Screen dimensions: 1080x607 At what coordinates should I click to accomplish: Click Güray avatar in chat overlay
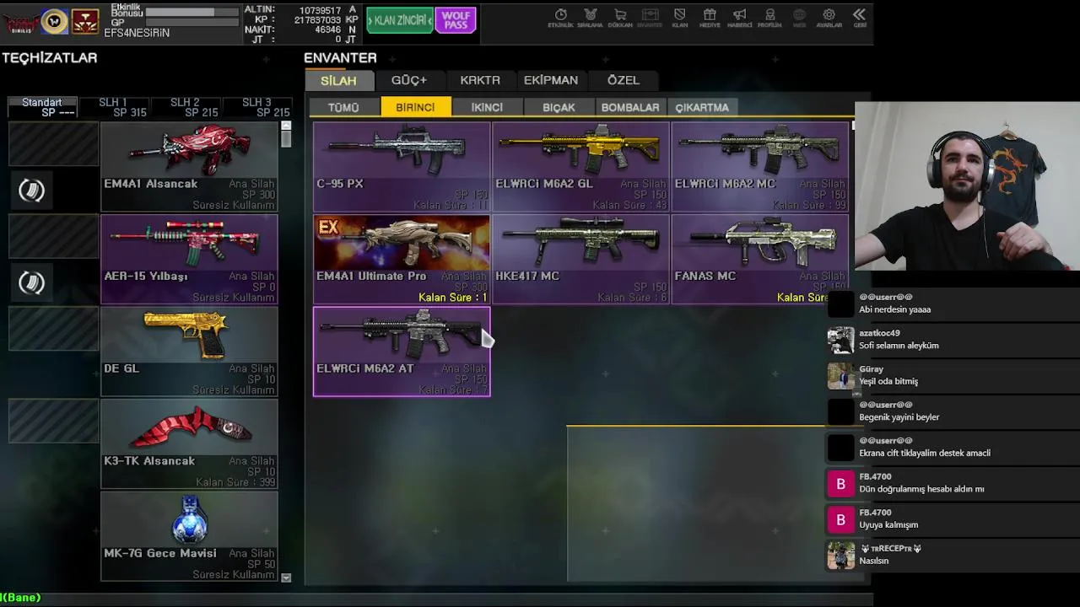tap(840, 376)
